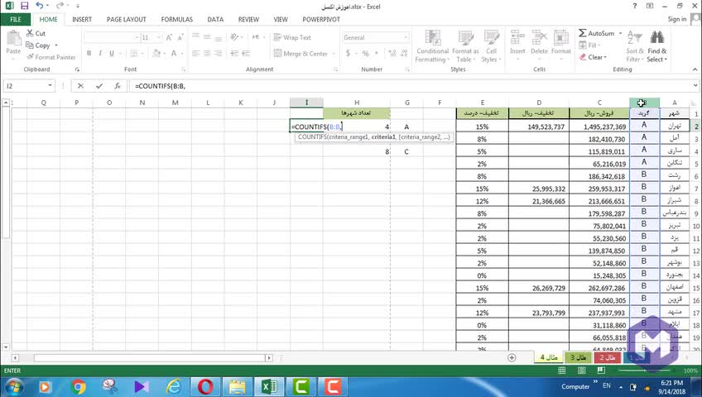Toggle Wrap Text

(x=292, y=37)
